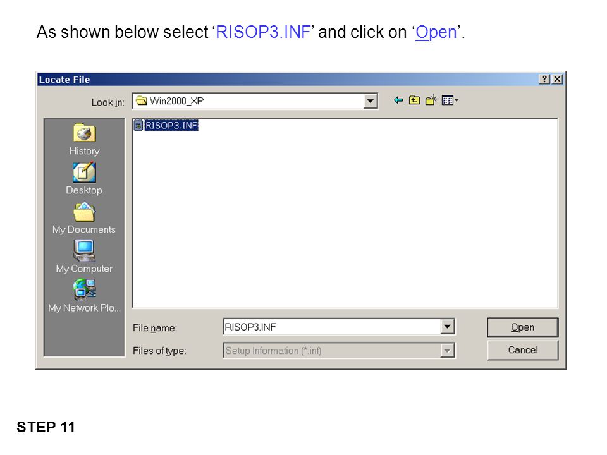
Task: Click the Setup Information file type box
Action: 339,351
